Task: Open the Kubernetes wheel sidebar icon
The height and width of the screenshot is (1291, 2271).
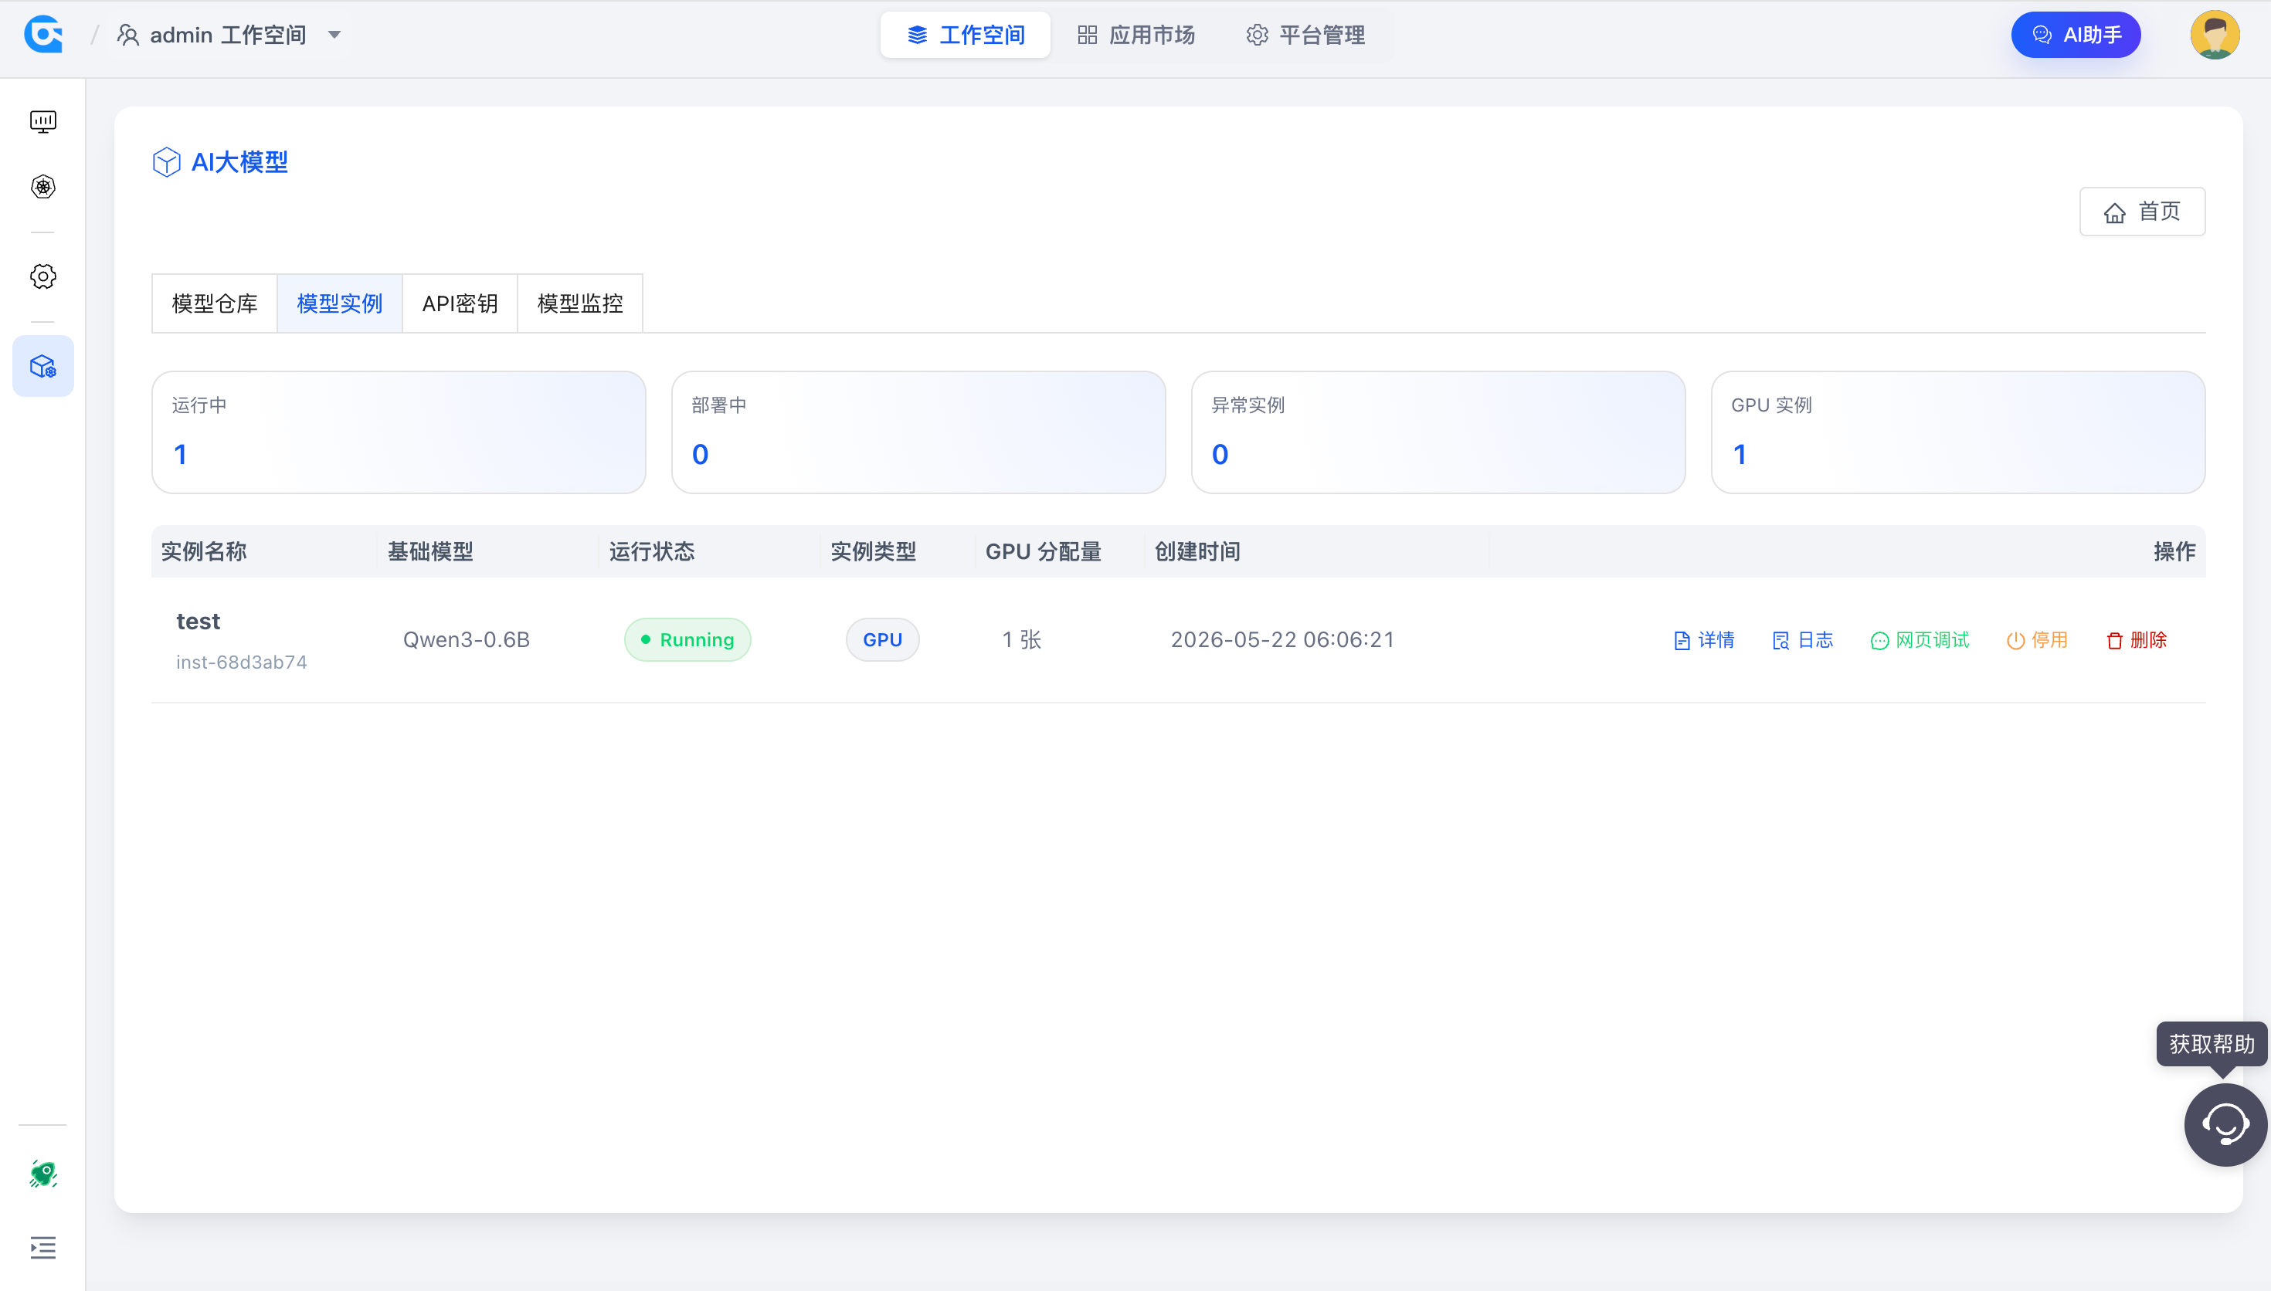Action: tap(42, 187)
